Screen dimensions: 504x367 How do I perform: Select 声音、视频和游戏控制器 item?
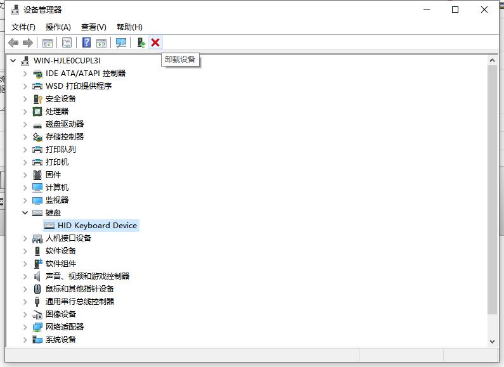87,276
